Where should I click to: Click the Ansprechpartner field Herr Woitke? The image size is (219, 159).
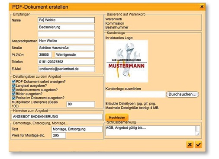(x=66, y=41)
